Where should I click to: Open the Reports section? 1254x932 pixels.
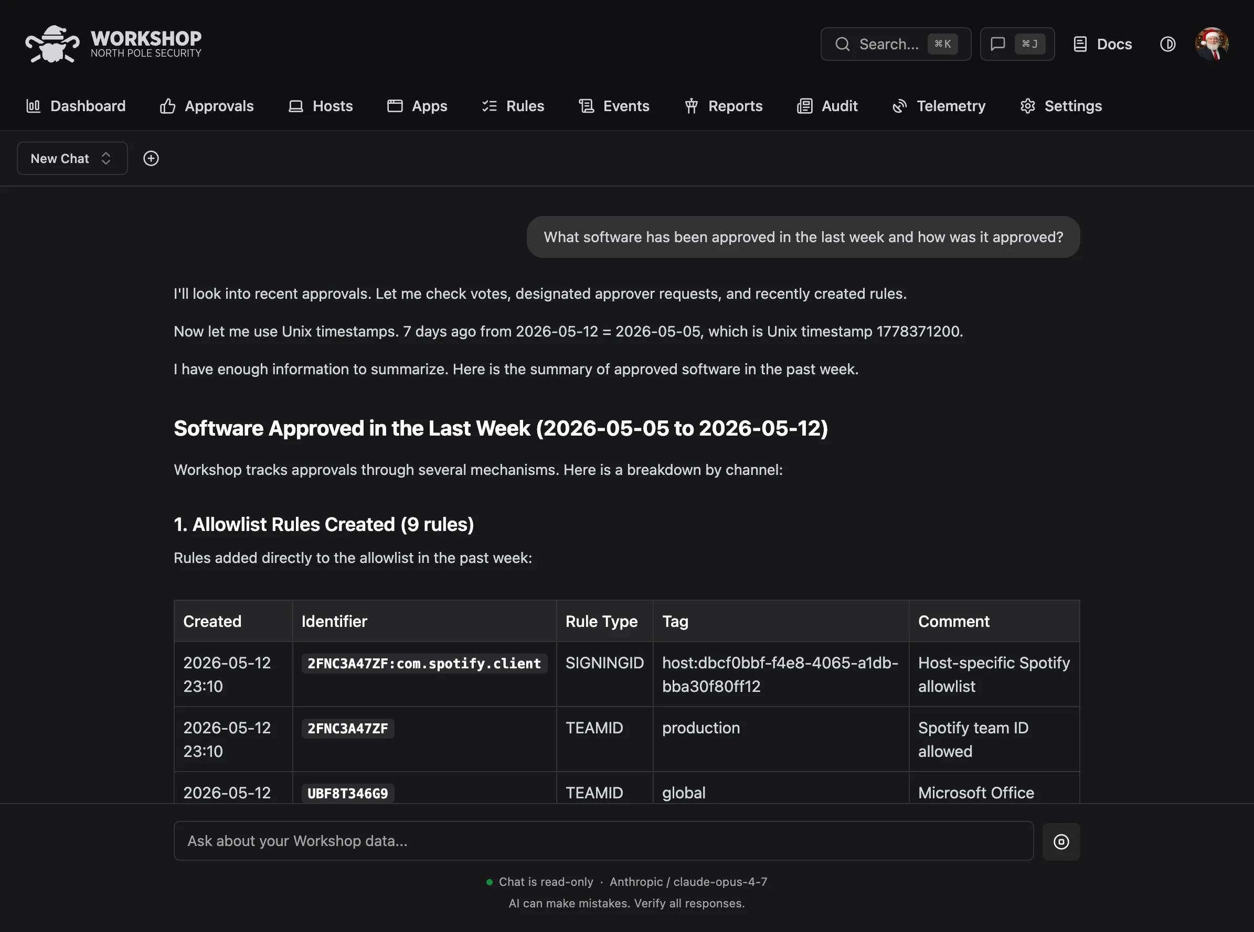click(x=723, y=106)
